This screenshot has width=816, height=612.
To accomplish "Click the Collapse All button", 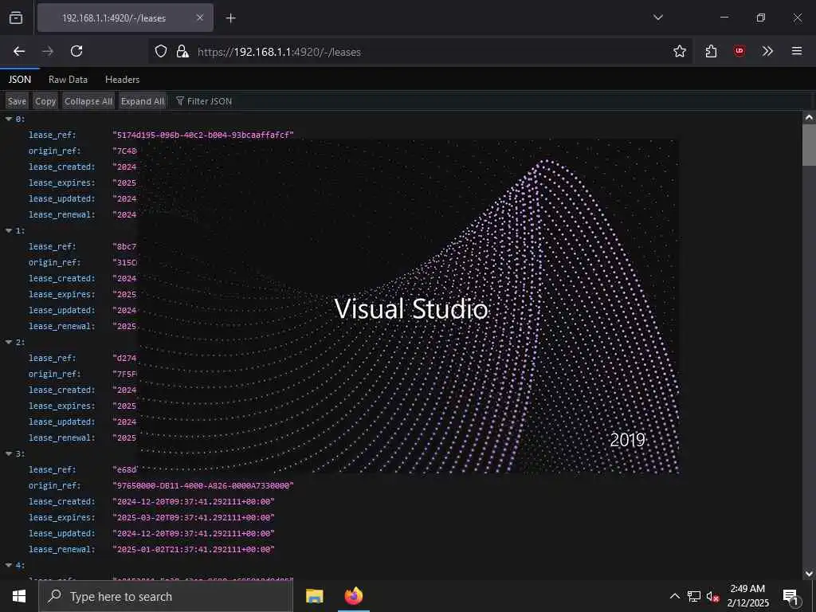I will coord(88,101).
